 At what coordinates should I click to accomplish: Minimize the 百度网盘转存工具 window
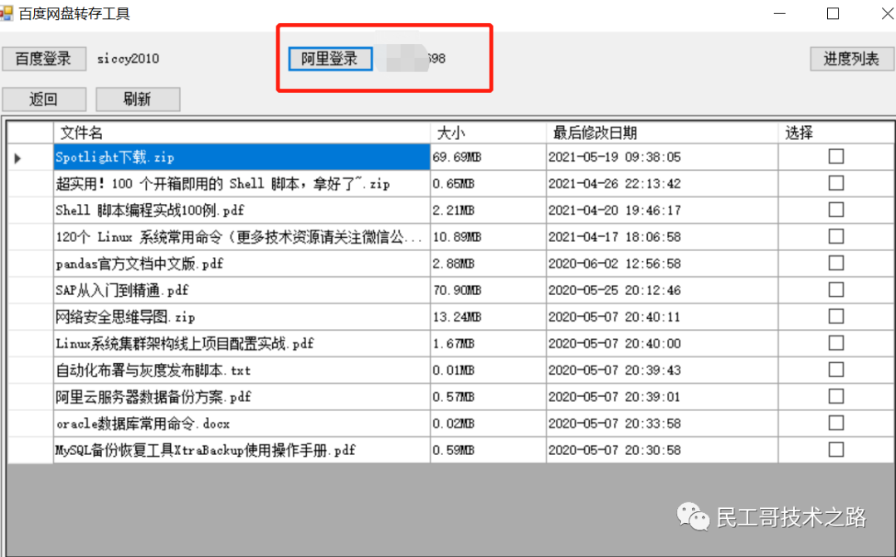[x=779, y=13]
